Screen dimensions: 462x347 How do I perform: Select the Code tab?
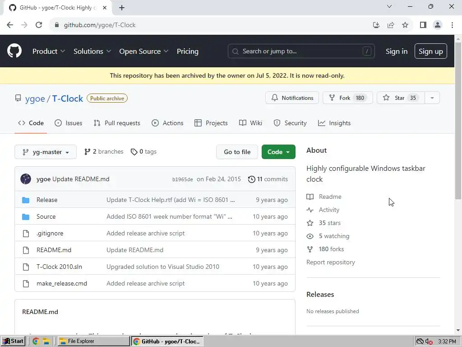pyautogui.click(x=31, y=123)
